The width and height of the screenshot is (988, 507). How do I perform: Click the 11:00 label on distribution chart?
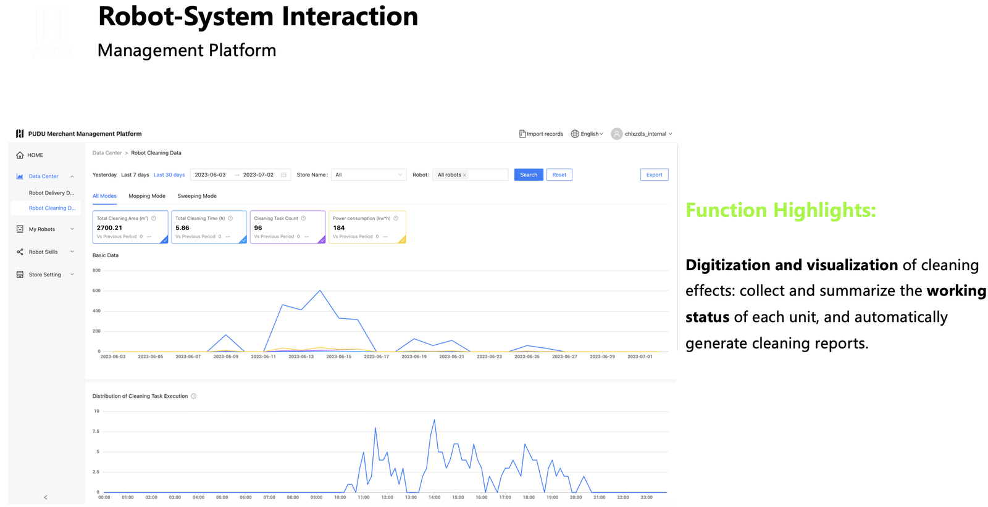[364, 498]
